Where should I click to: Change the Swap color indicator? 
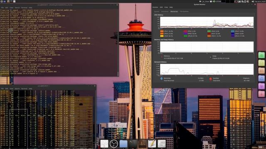coord(211,57)
